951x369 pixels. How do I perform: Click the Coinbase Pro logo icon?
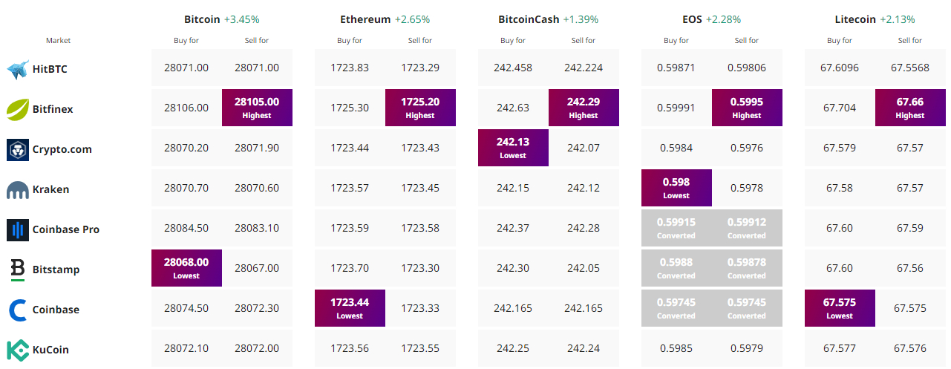tap(18, 230)
